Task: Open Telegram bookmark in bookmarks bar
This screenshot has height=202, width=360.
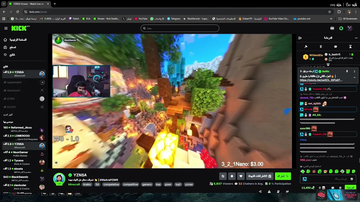Action: pos(174,19)
